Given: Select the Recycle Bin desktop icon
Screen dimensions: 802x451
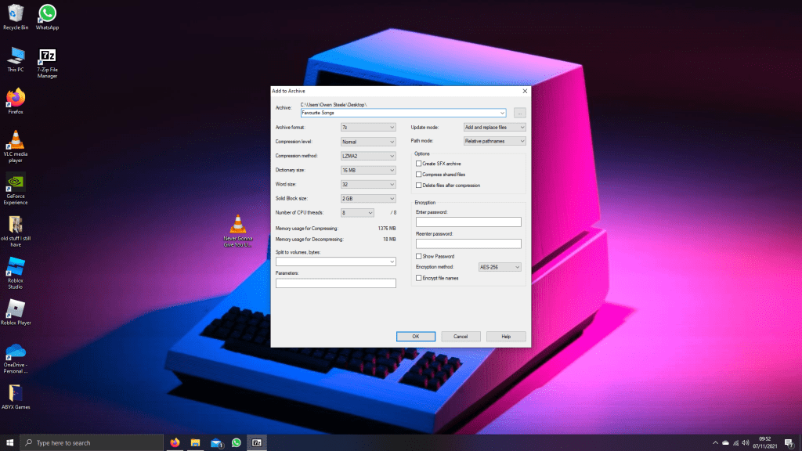Looking at the screenshot, I should [16, 13].
